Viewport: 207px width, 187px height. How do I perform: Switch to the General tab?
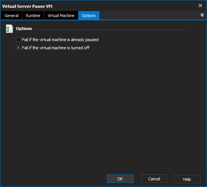[11, 16]
